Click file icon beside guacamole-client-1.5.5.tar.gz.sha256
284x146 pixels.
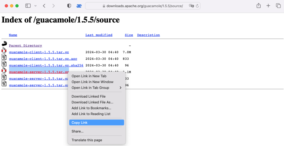[x=4, y=63]
